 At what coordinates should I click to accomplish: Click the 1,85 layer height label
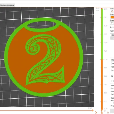pos(106,17)
